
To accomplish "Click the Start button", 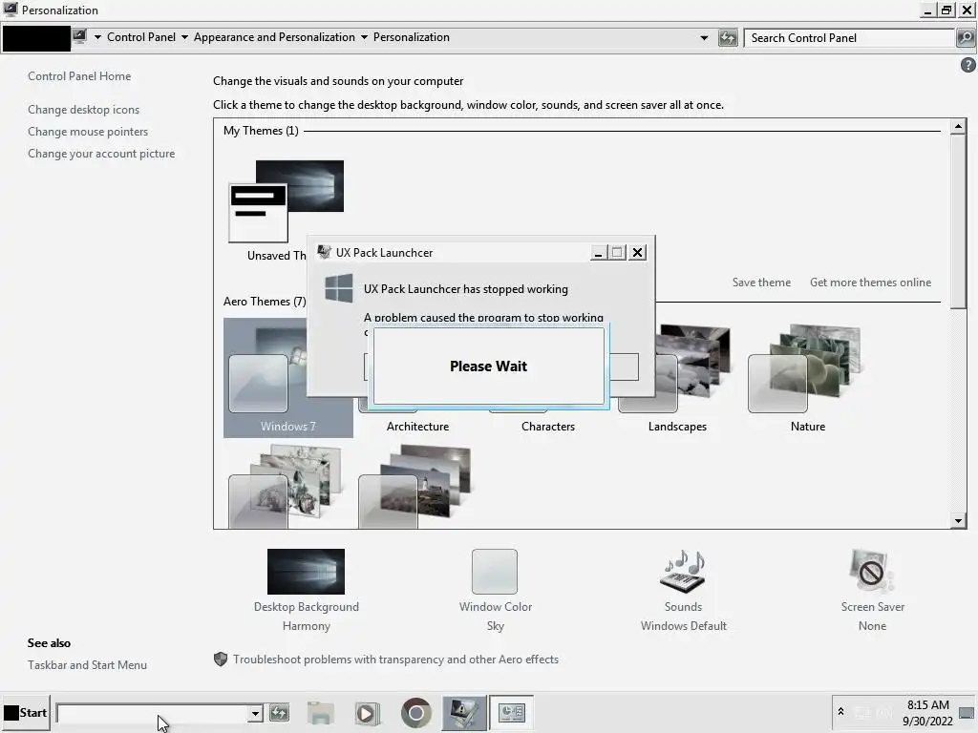I will coord(26,712).
